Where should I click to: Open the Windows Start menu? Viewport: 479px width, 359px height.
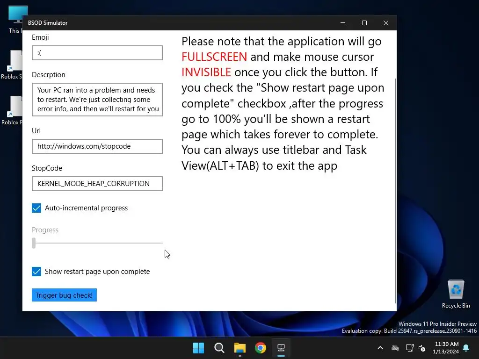pos(198,348)
